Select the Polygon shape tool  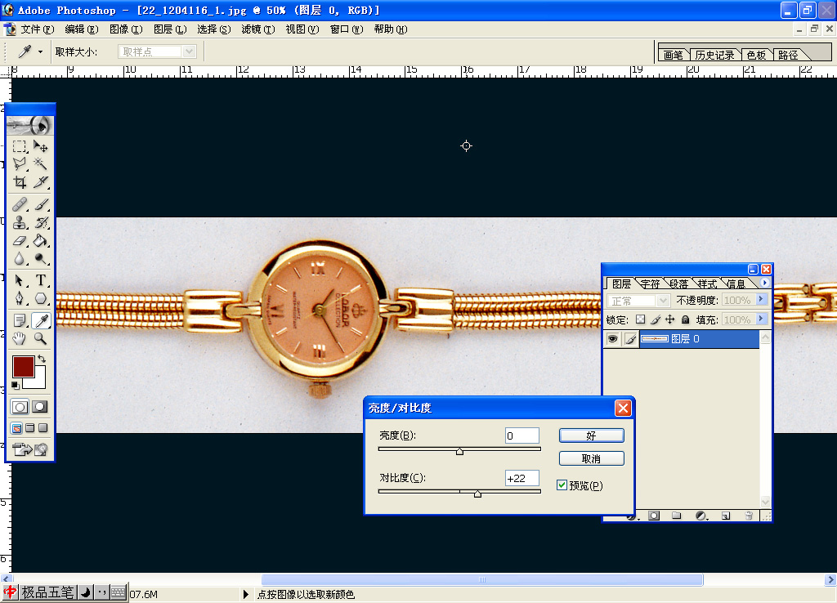pos(41,298)
